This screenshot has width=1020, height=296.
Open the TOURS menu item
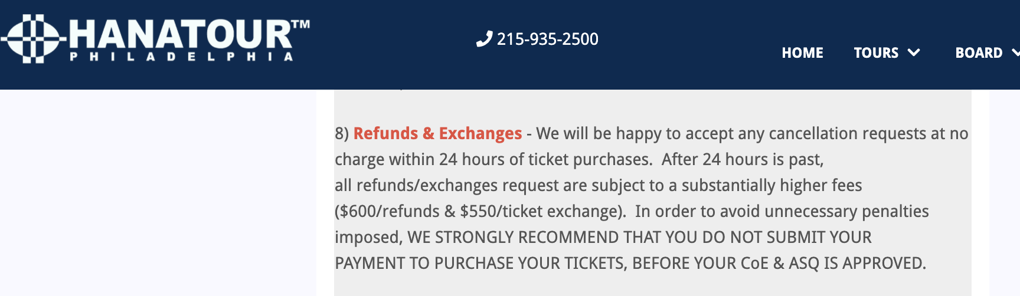coord(876,52)
